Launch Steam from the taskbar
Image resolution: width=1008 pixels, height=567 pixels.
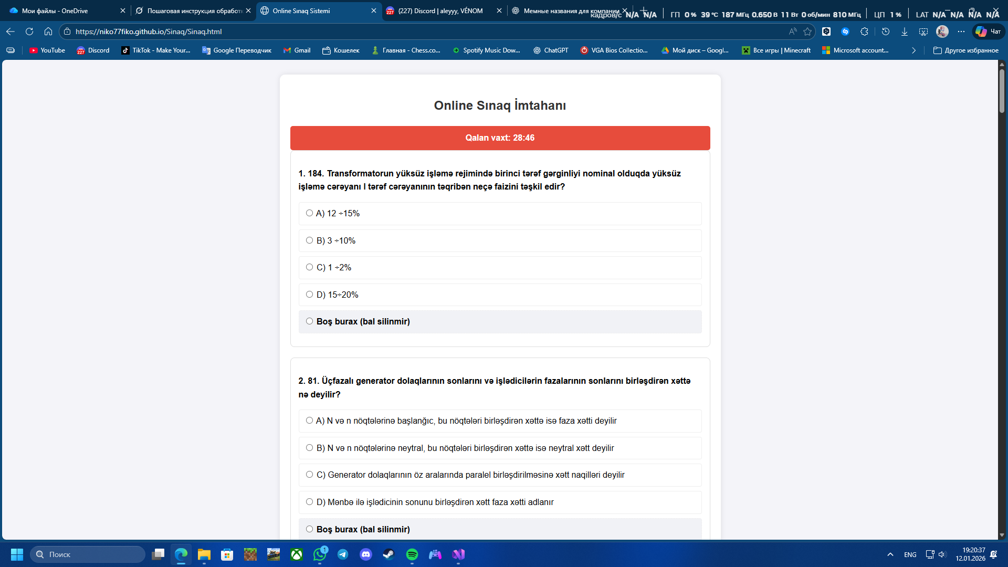pos(389,554)
